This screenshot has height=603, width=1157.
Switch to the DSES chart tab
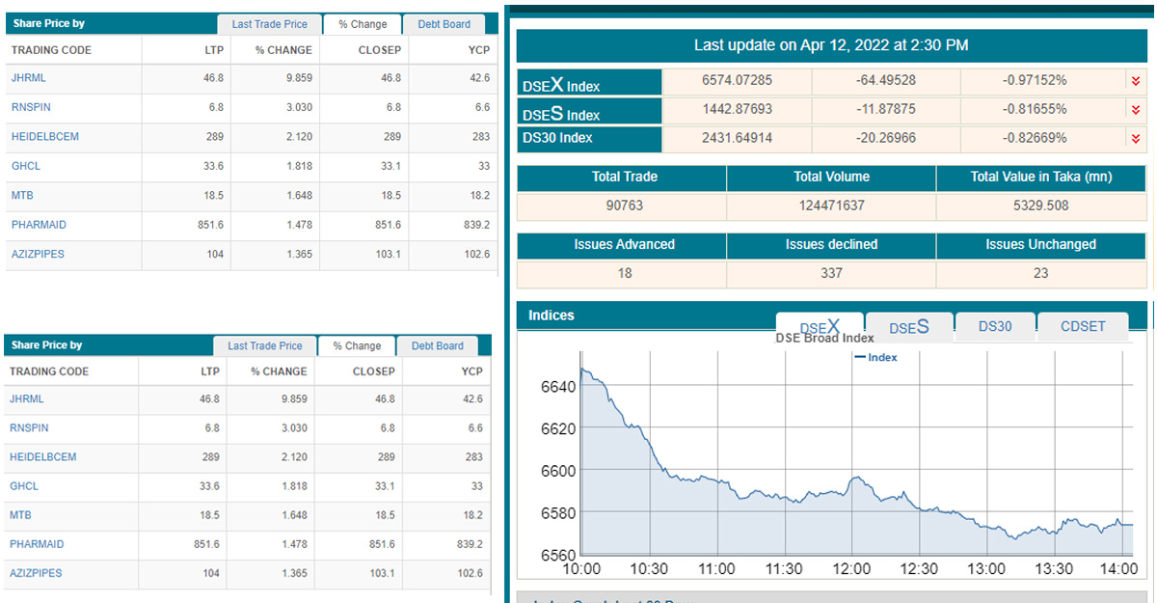pos(908,327)
